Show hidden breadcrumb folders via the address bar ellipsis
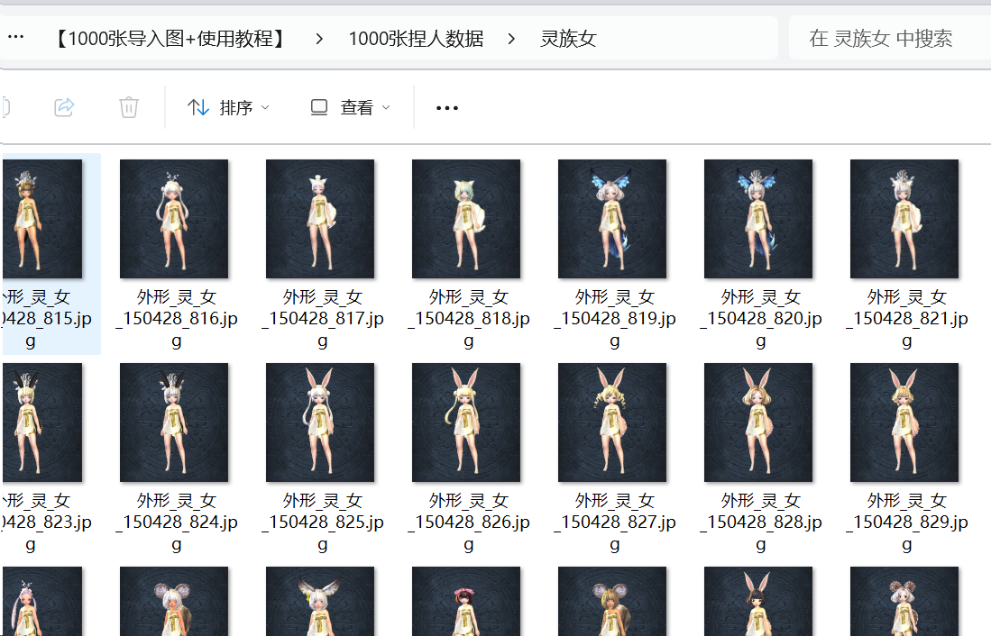This screenshot has width=991, height=636. [16, 37]
